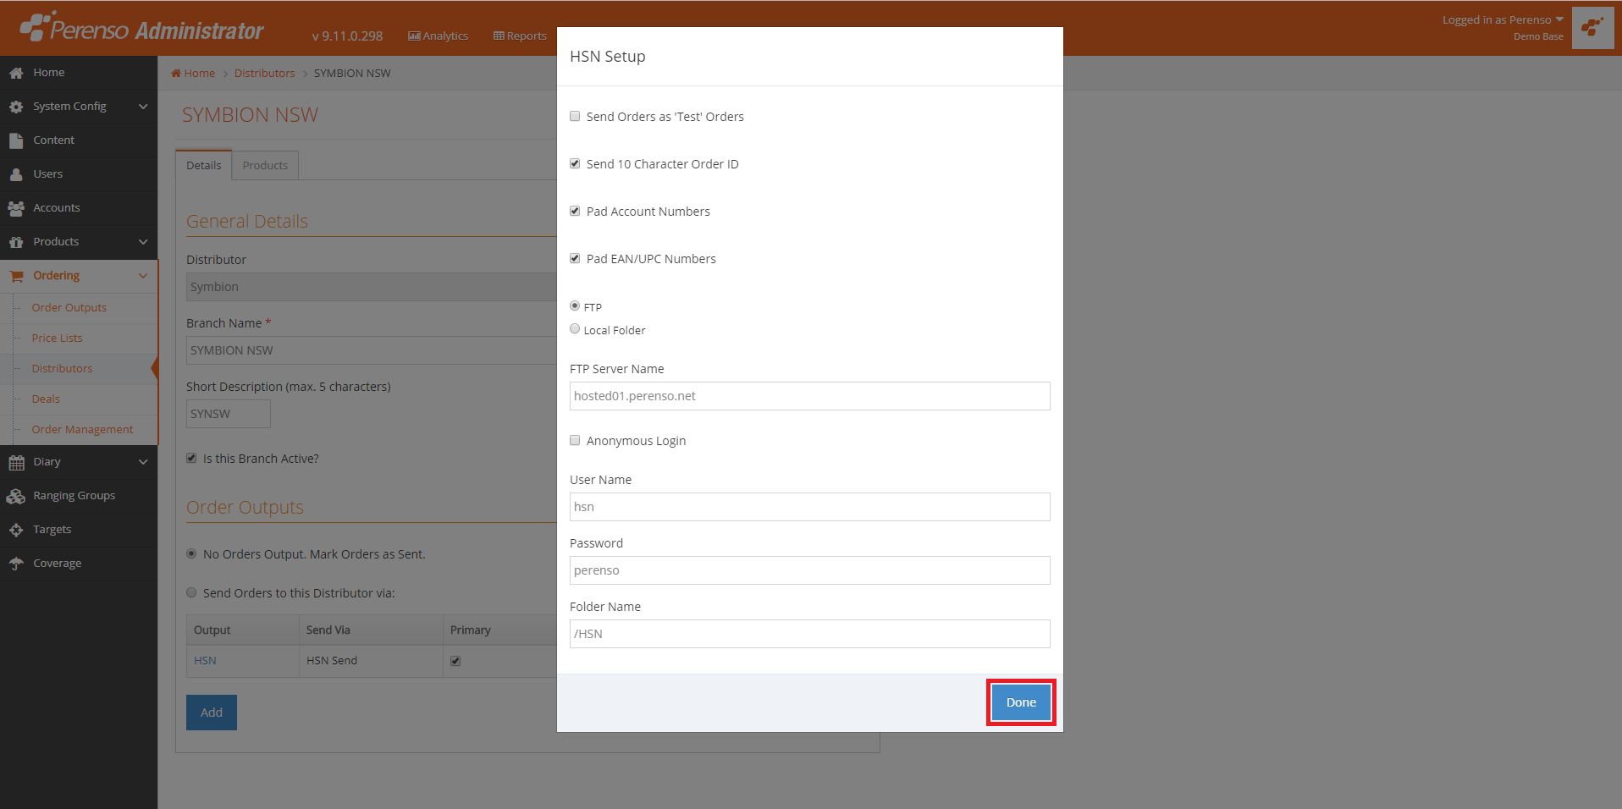The width and height of the screenshot is (1622, 809).
Task: Expand Diary menu chevron
Action: (143, 462)
